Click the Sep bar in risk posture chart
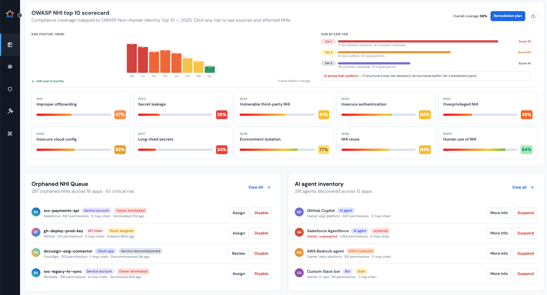This screenshot has width=547, height=295. (x=132, y=58)
